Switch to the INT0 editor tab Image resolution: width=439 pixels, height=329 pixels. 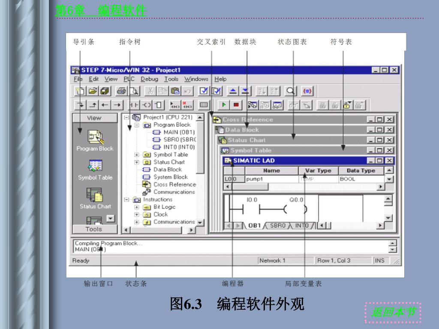[302, 225]
